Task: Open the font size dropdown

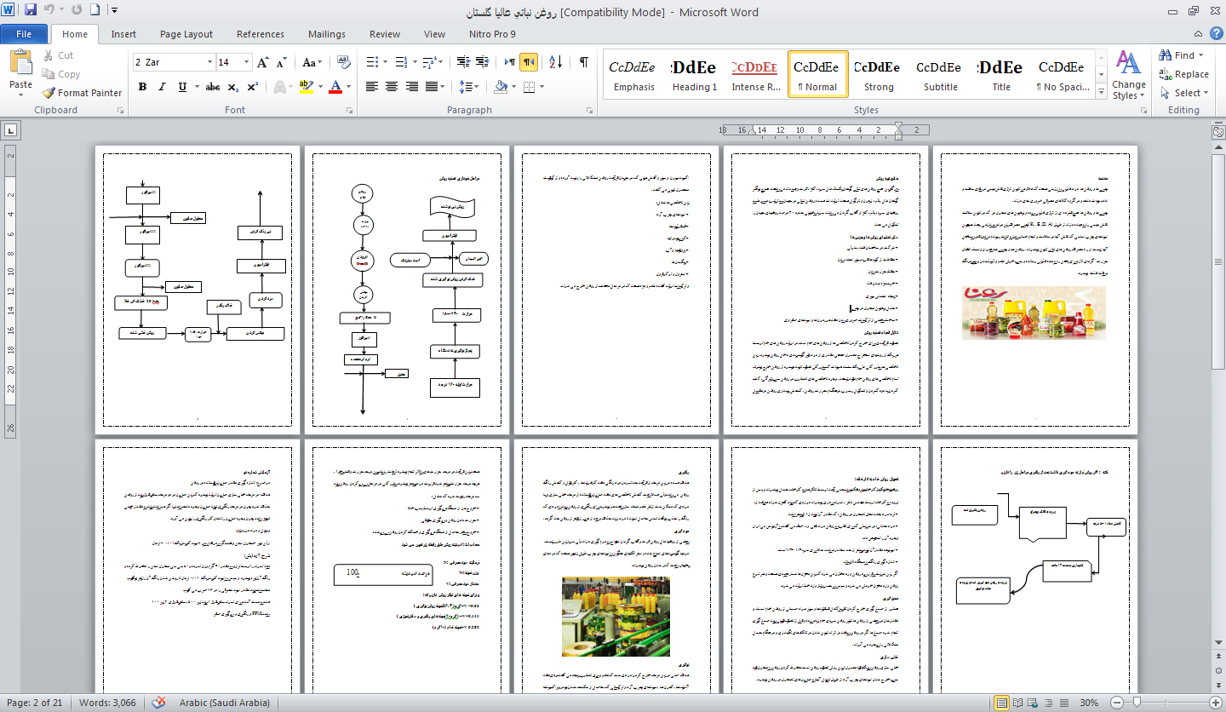Action: click(248, 62)
